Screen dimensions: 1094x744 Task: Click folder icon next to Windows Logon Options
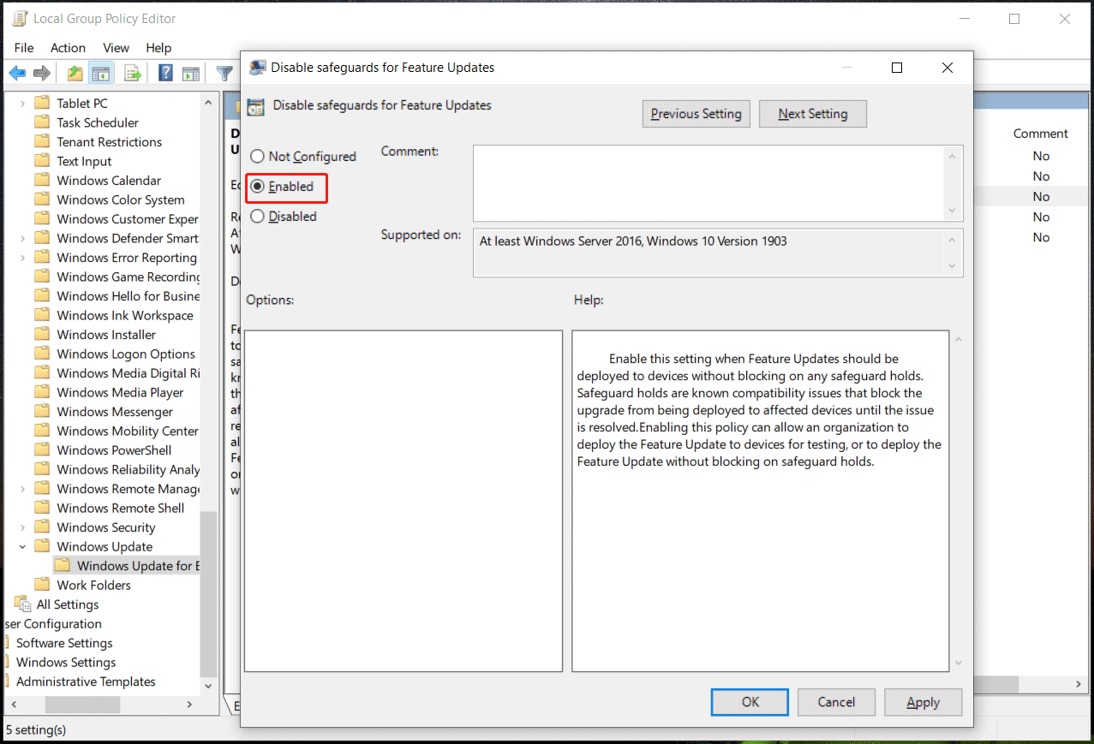click(x=42, y=354)
